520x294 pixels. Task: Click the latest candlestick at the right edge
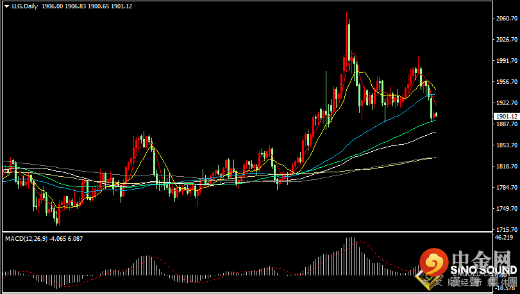point(436,115)
